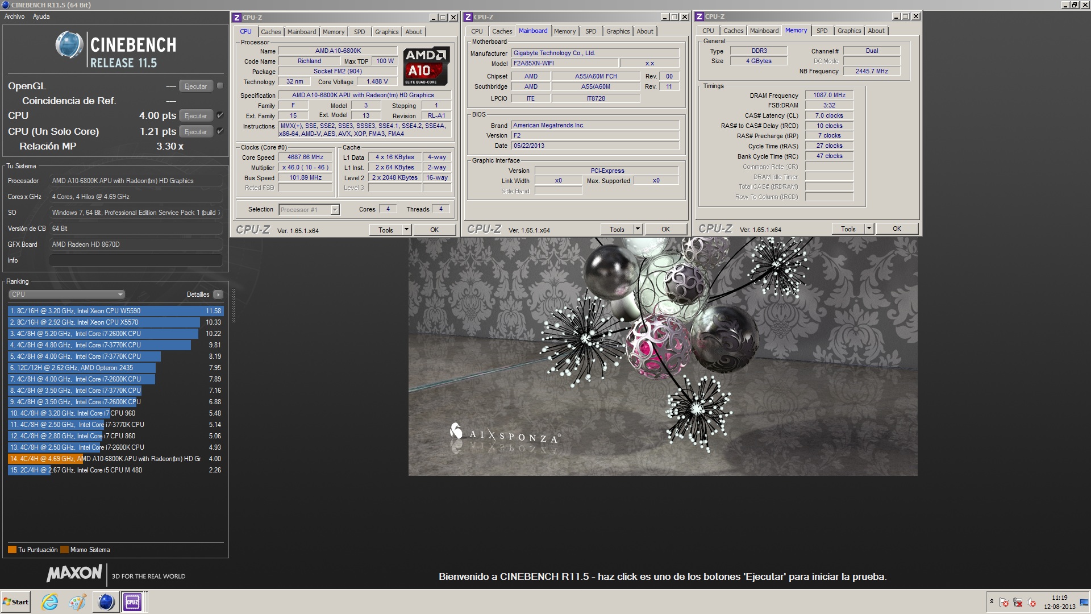Click the orange Tu Puntuación legend swatch
Screen dimensions: 1091x614
(12, 550)
